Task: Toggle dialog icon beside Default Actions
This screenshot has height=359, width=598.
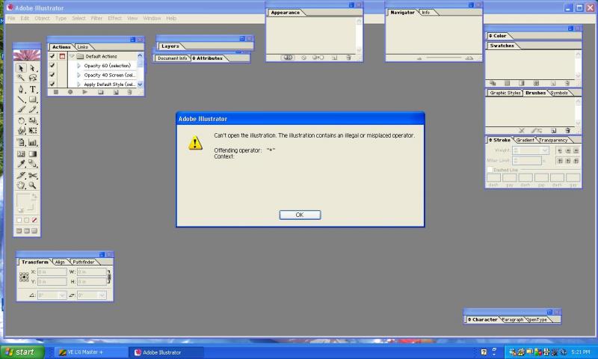Action: tap(62, 56)
